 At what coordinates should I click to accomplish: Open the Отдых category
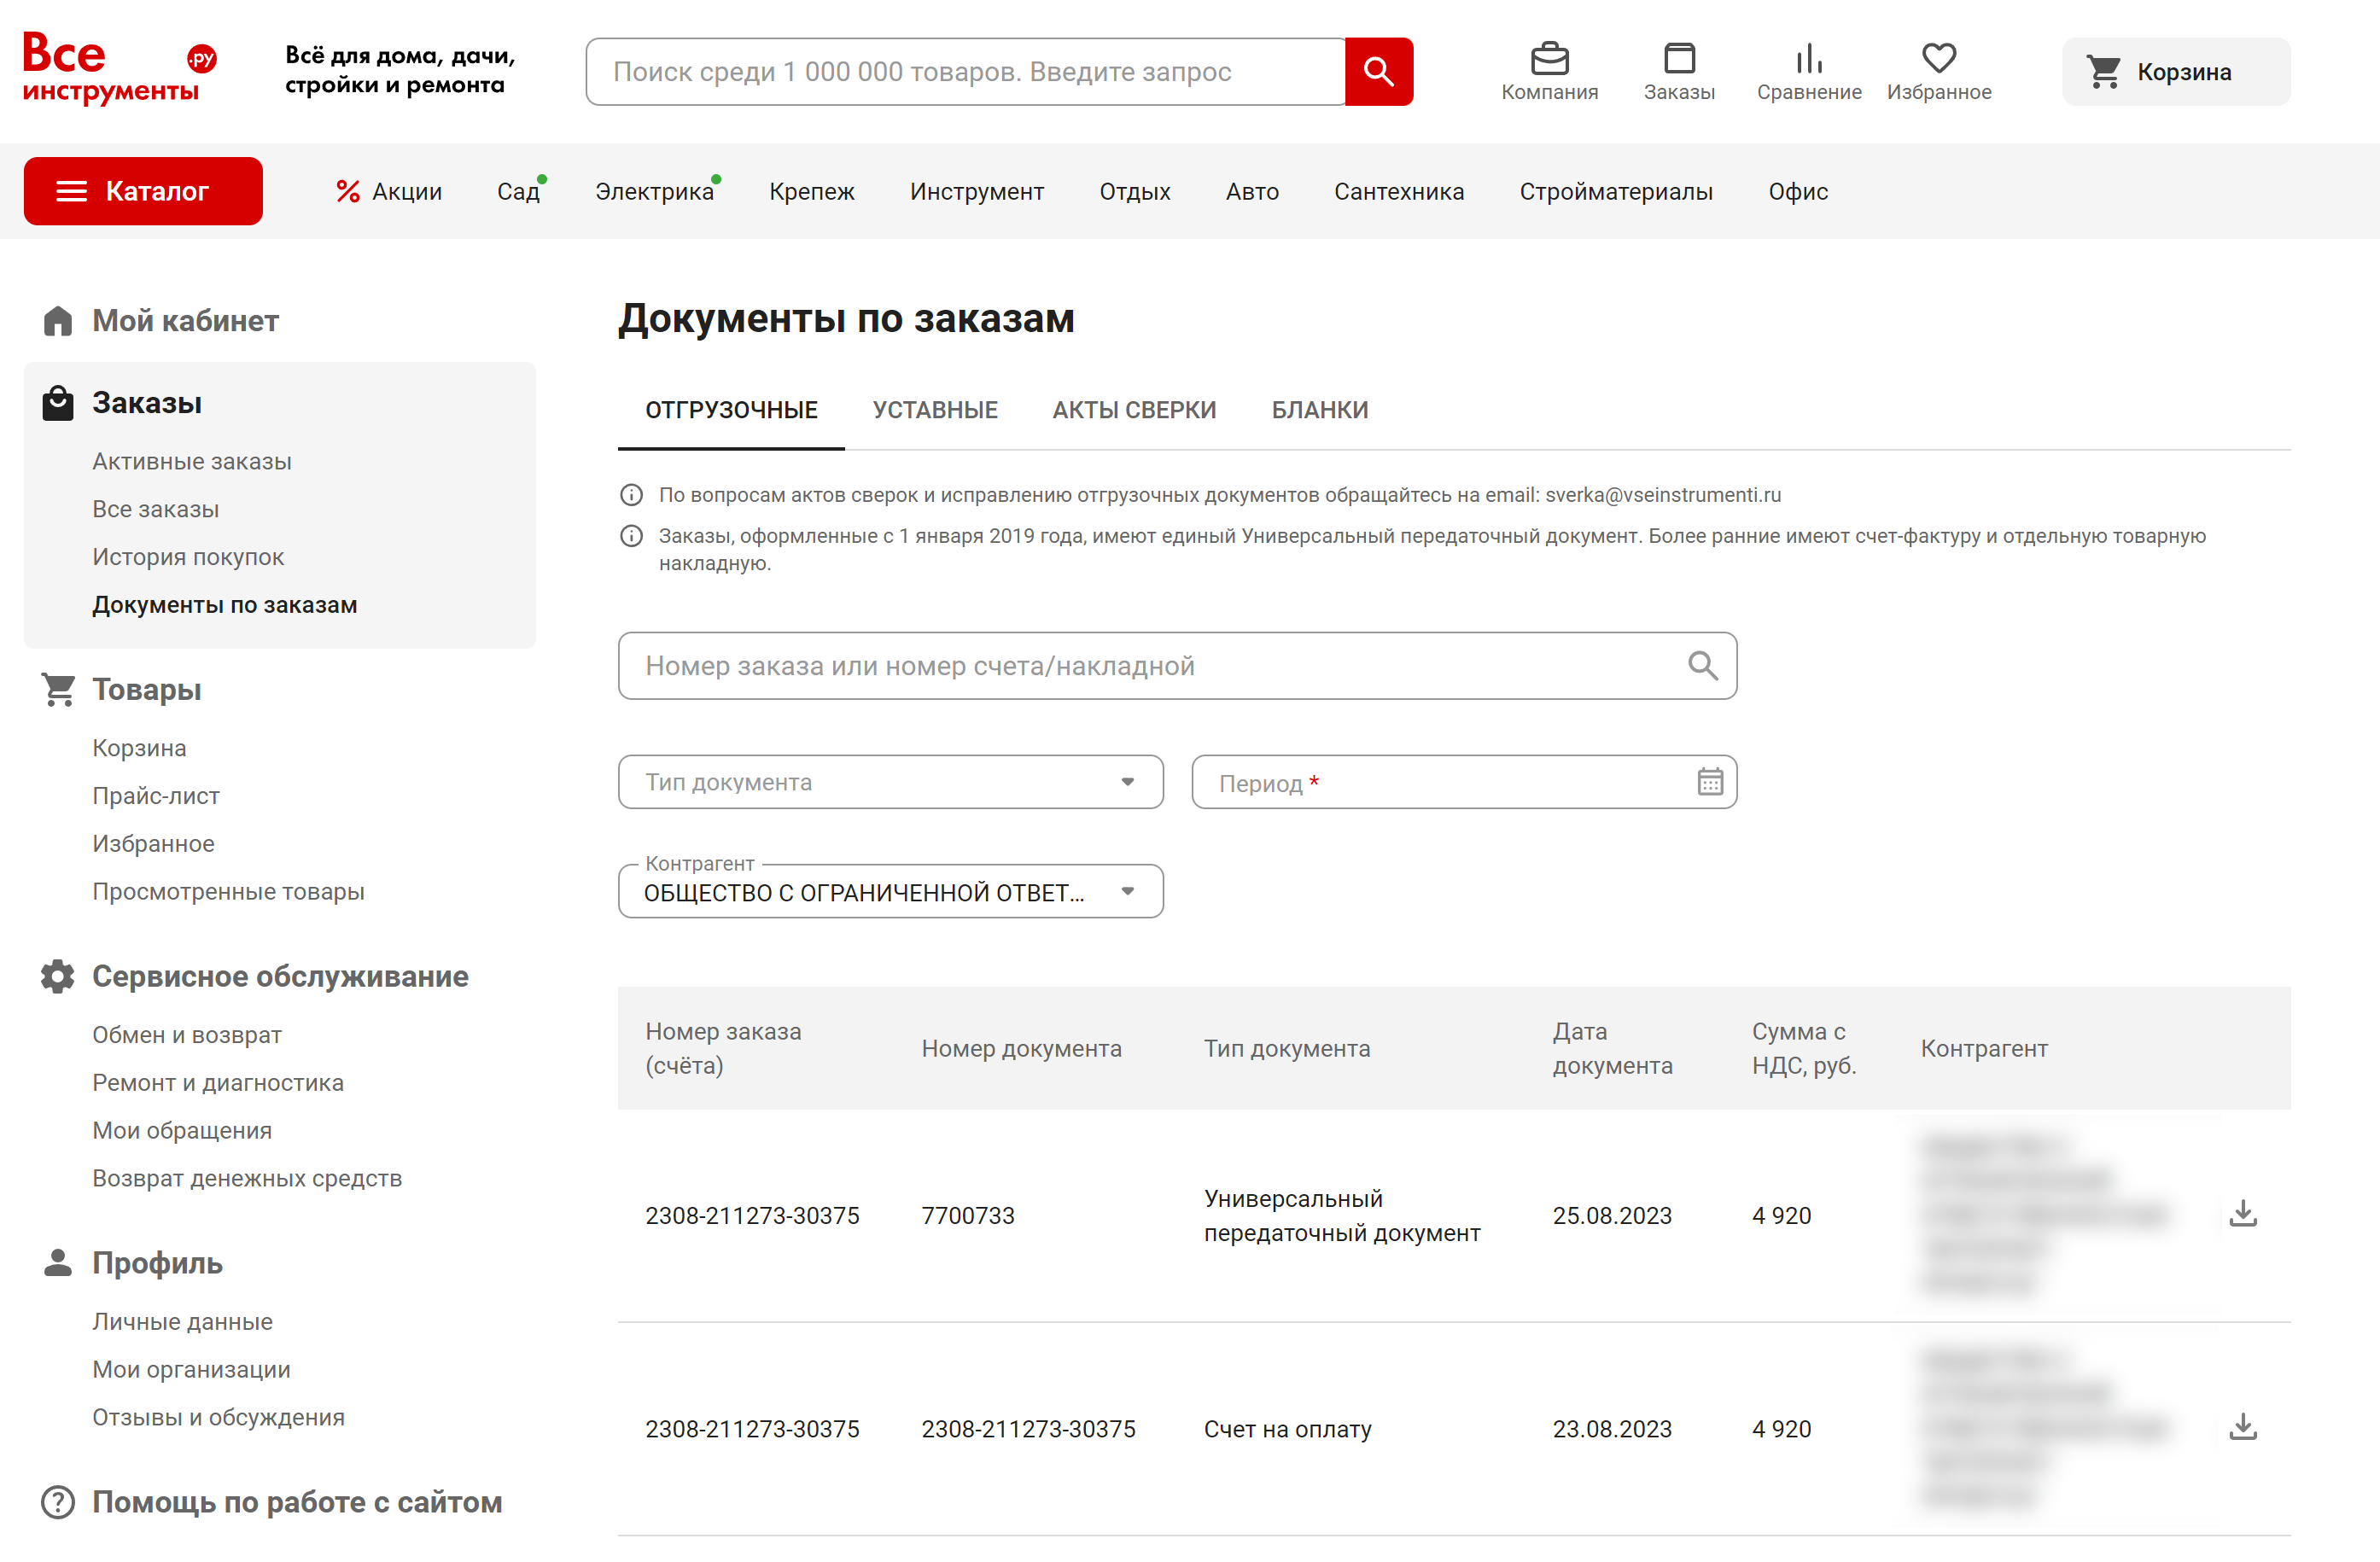pyautogui.click(x=1135, y=191)
